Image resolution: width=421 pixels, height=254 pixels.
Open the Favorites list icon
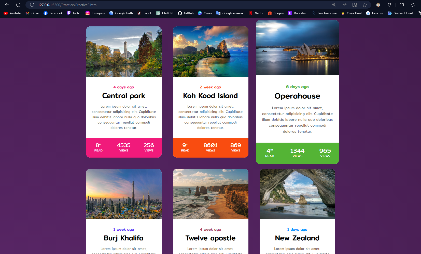[413, 5]
